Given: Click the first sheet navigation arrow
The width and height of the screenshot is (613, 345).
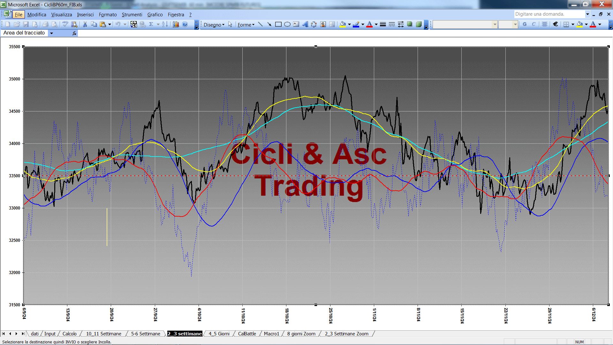Looking at the screenshot, I should 4,334.
